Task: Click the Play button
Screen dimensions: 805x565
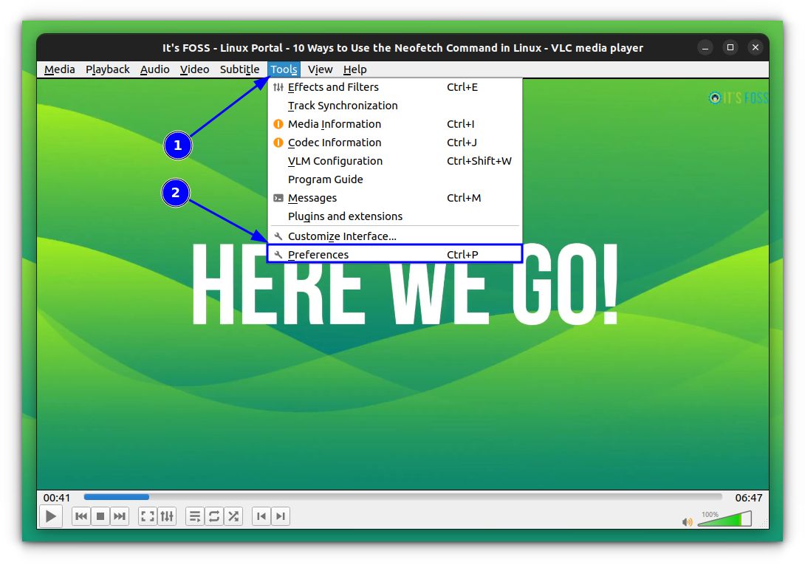Action: [x=50, y=516]
